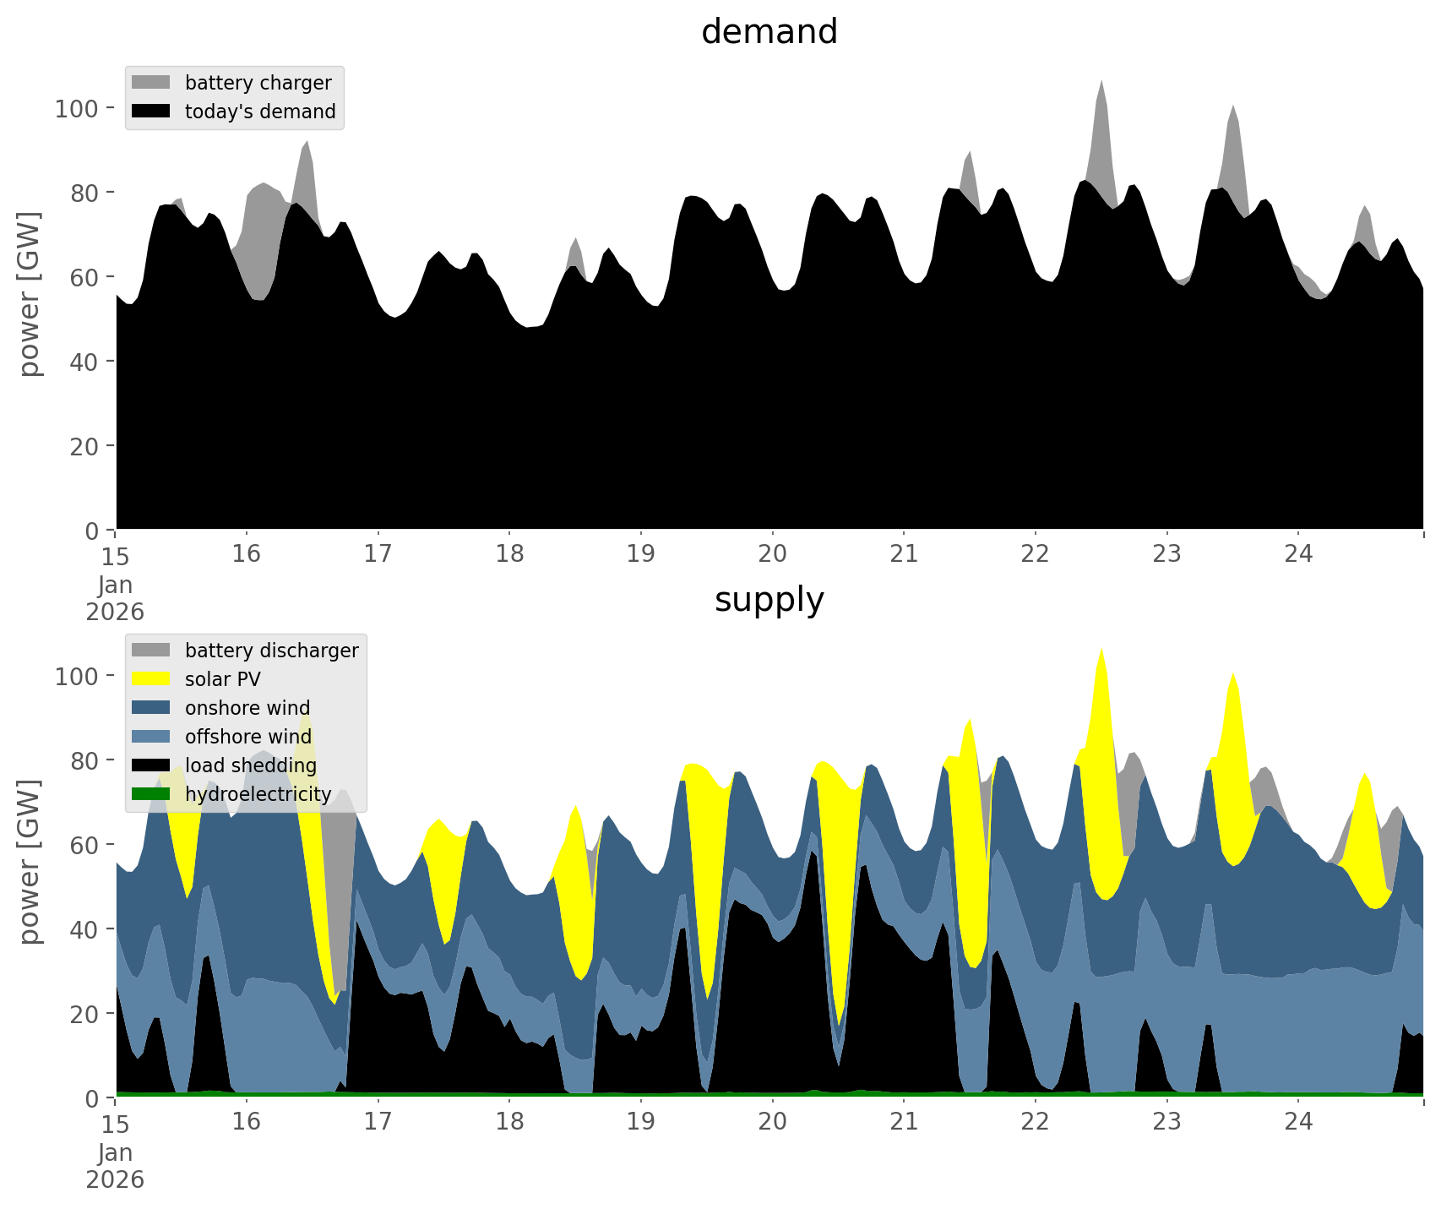Screen dimensions: 1441x1209
Task: Click the gray battery discharger legend swatch
Action: coord(150,651)
